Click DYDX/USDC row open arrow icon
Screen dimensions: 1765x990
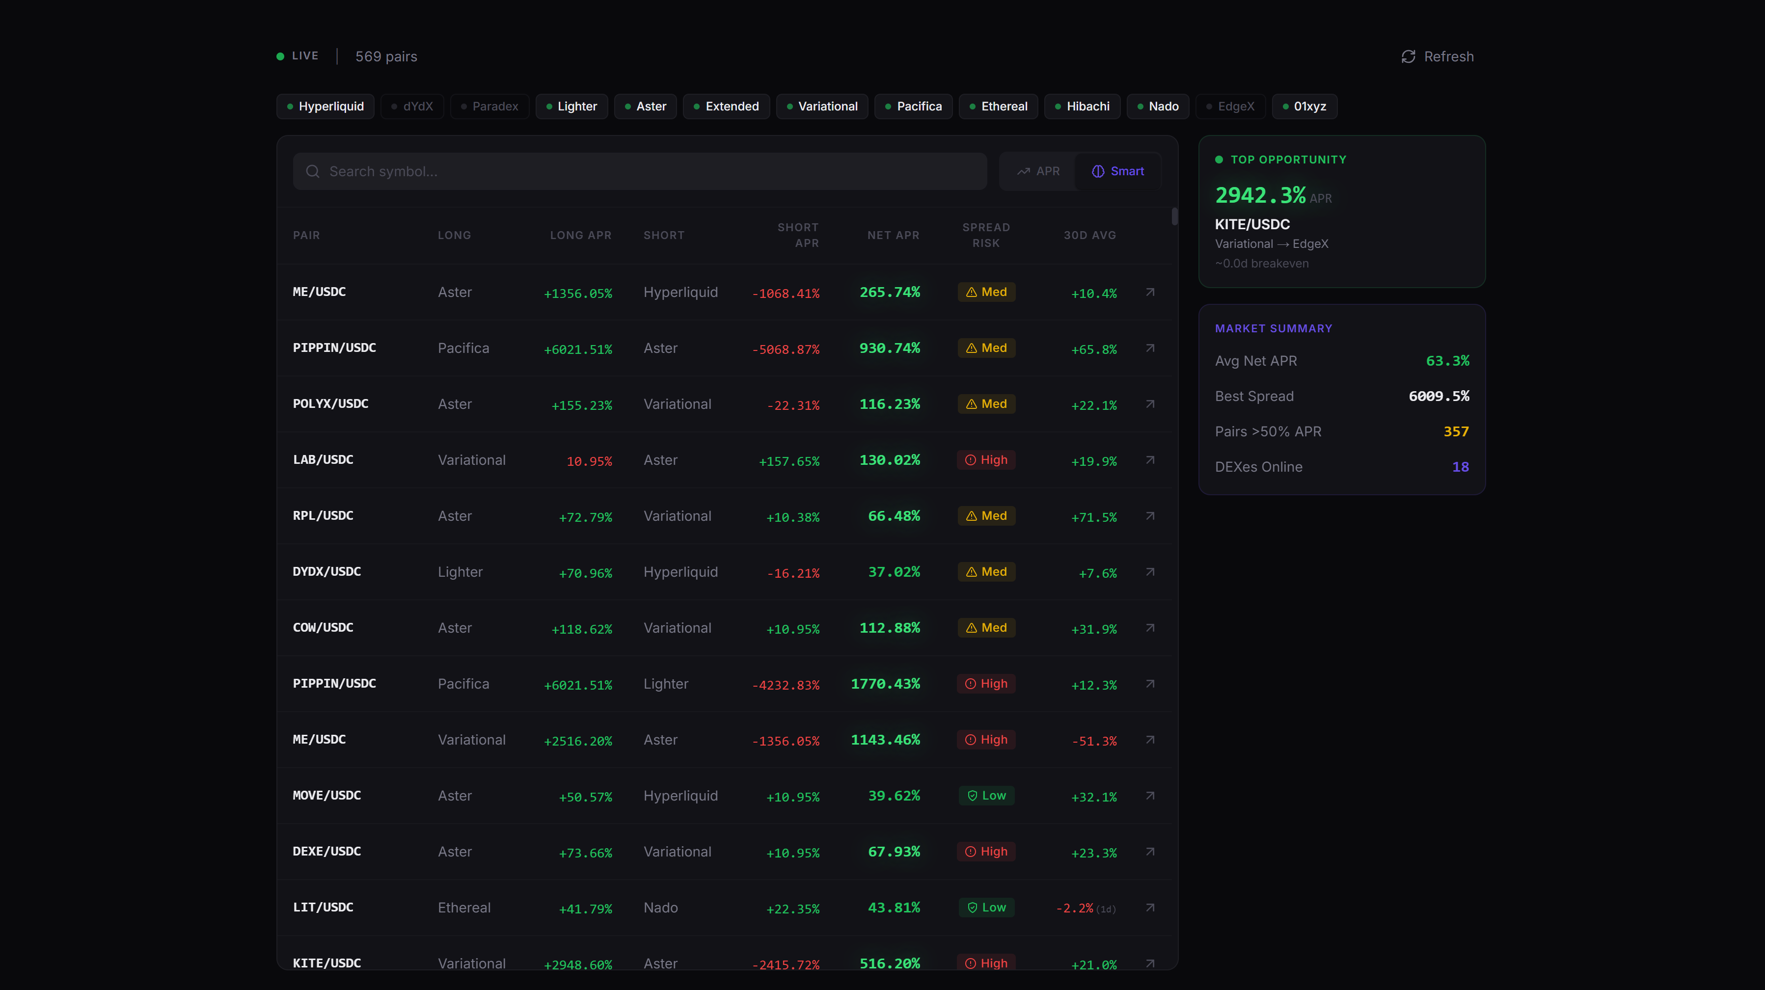[1150, 572]
